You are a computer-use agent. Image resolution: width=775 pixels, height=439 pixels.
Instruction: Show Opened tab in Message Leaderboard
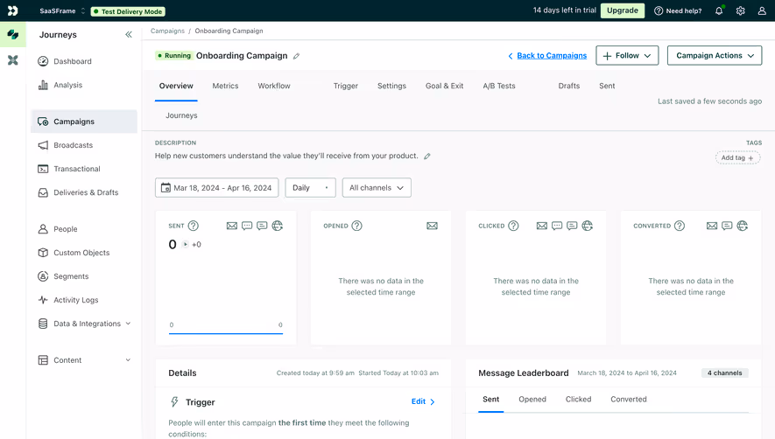532,399
